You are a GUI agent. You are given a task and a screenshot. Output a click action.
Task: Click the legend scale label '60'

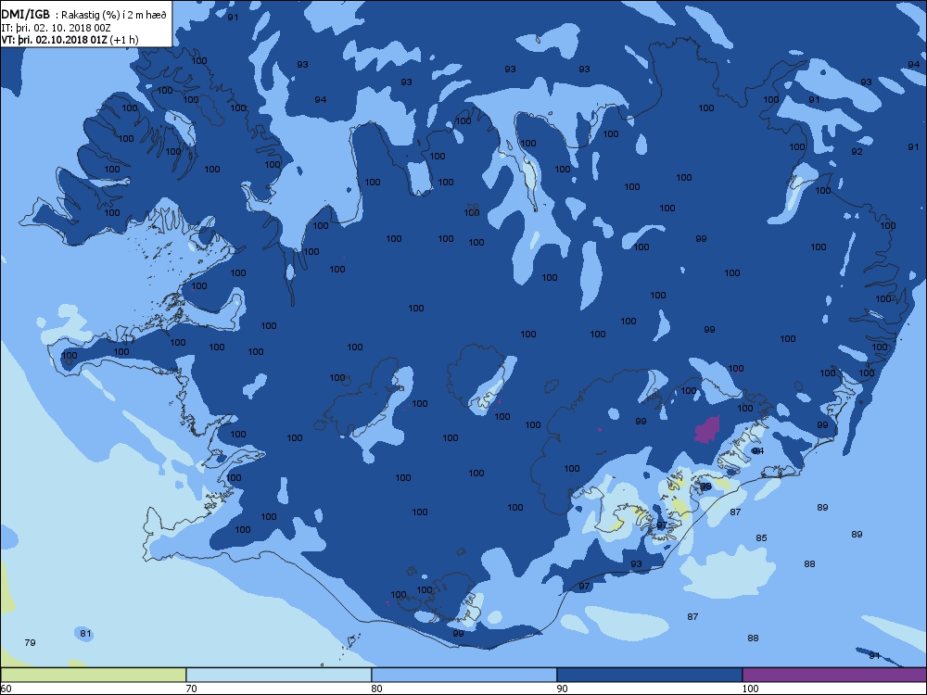[x=6, y=689]
